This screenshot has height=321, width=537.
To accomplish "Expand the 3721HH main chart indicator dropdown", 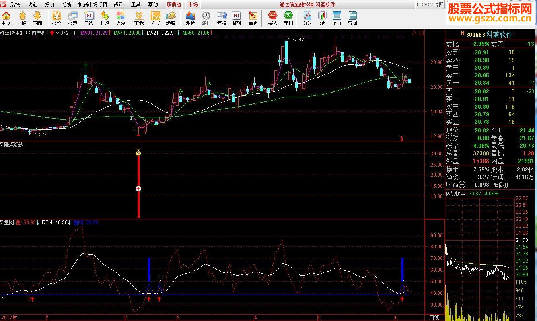I will click(58, 33).
